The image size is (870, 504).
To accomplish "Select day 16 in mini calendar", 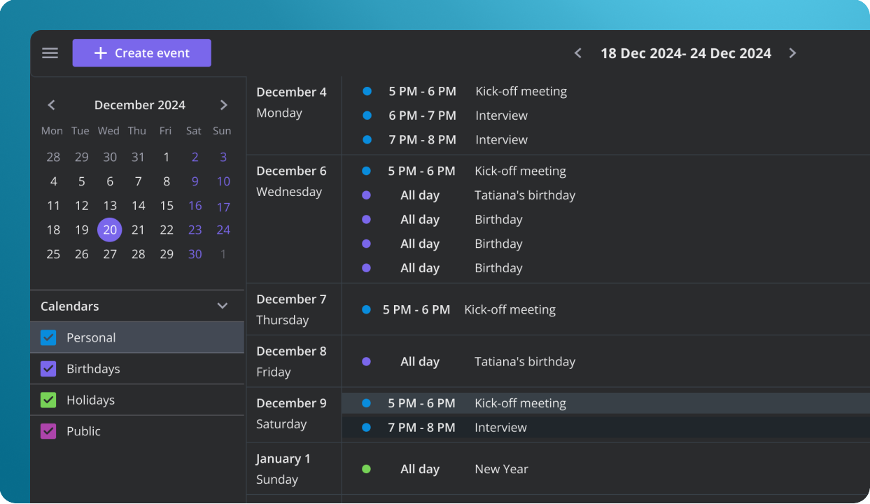I will point(195,206).
